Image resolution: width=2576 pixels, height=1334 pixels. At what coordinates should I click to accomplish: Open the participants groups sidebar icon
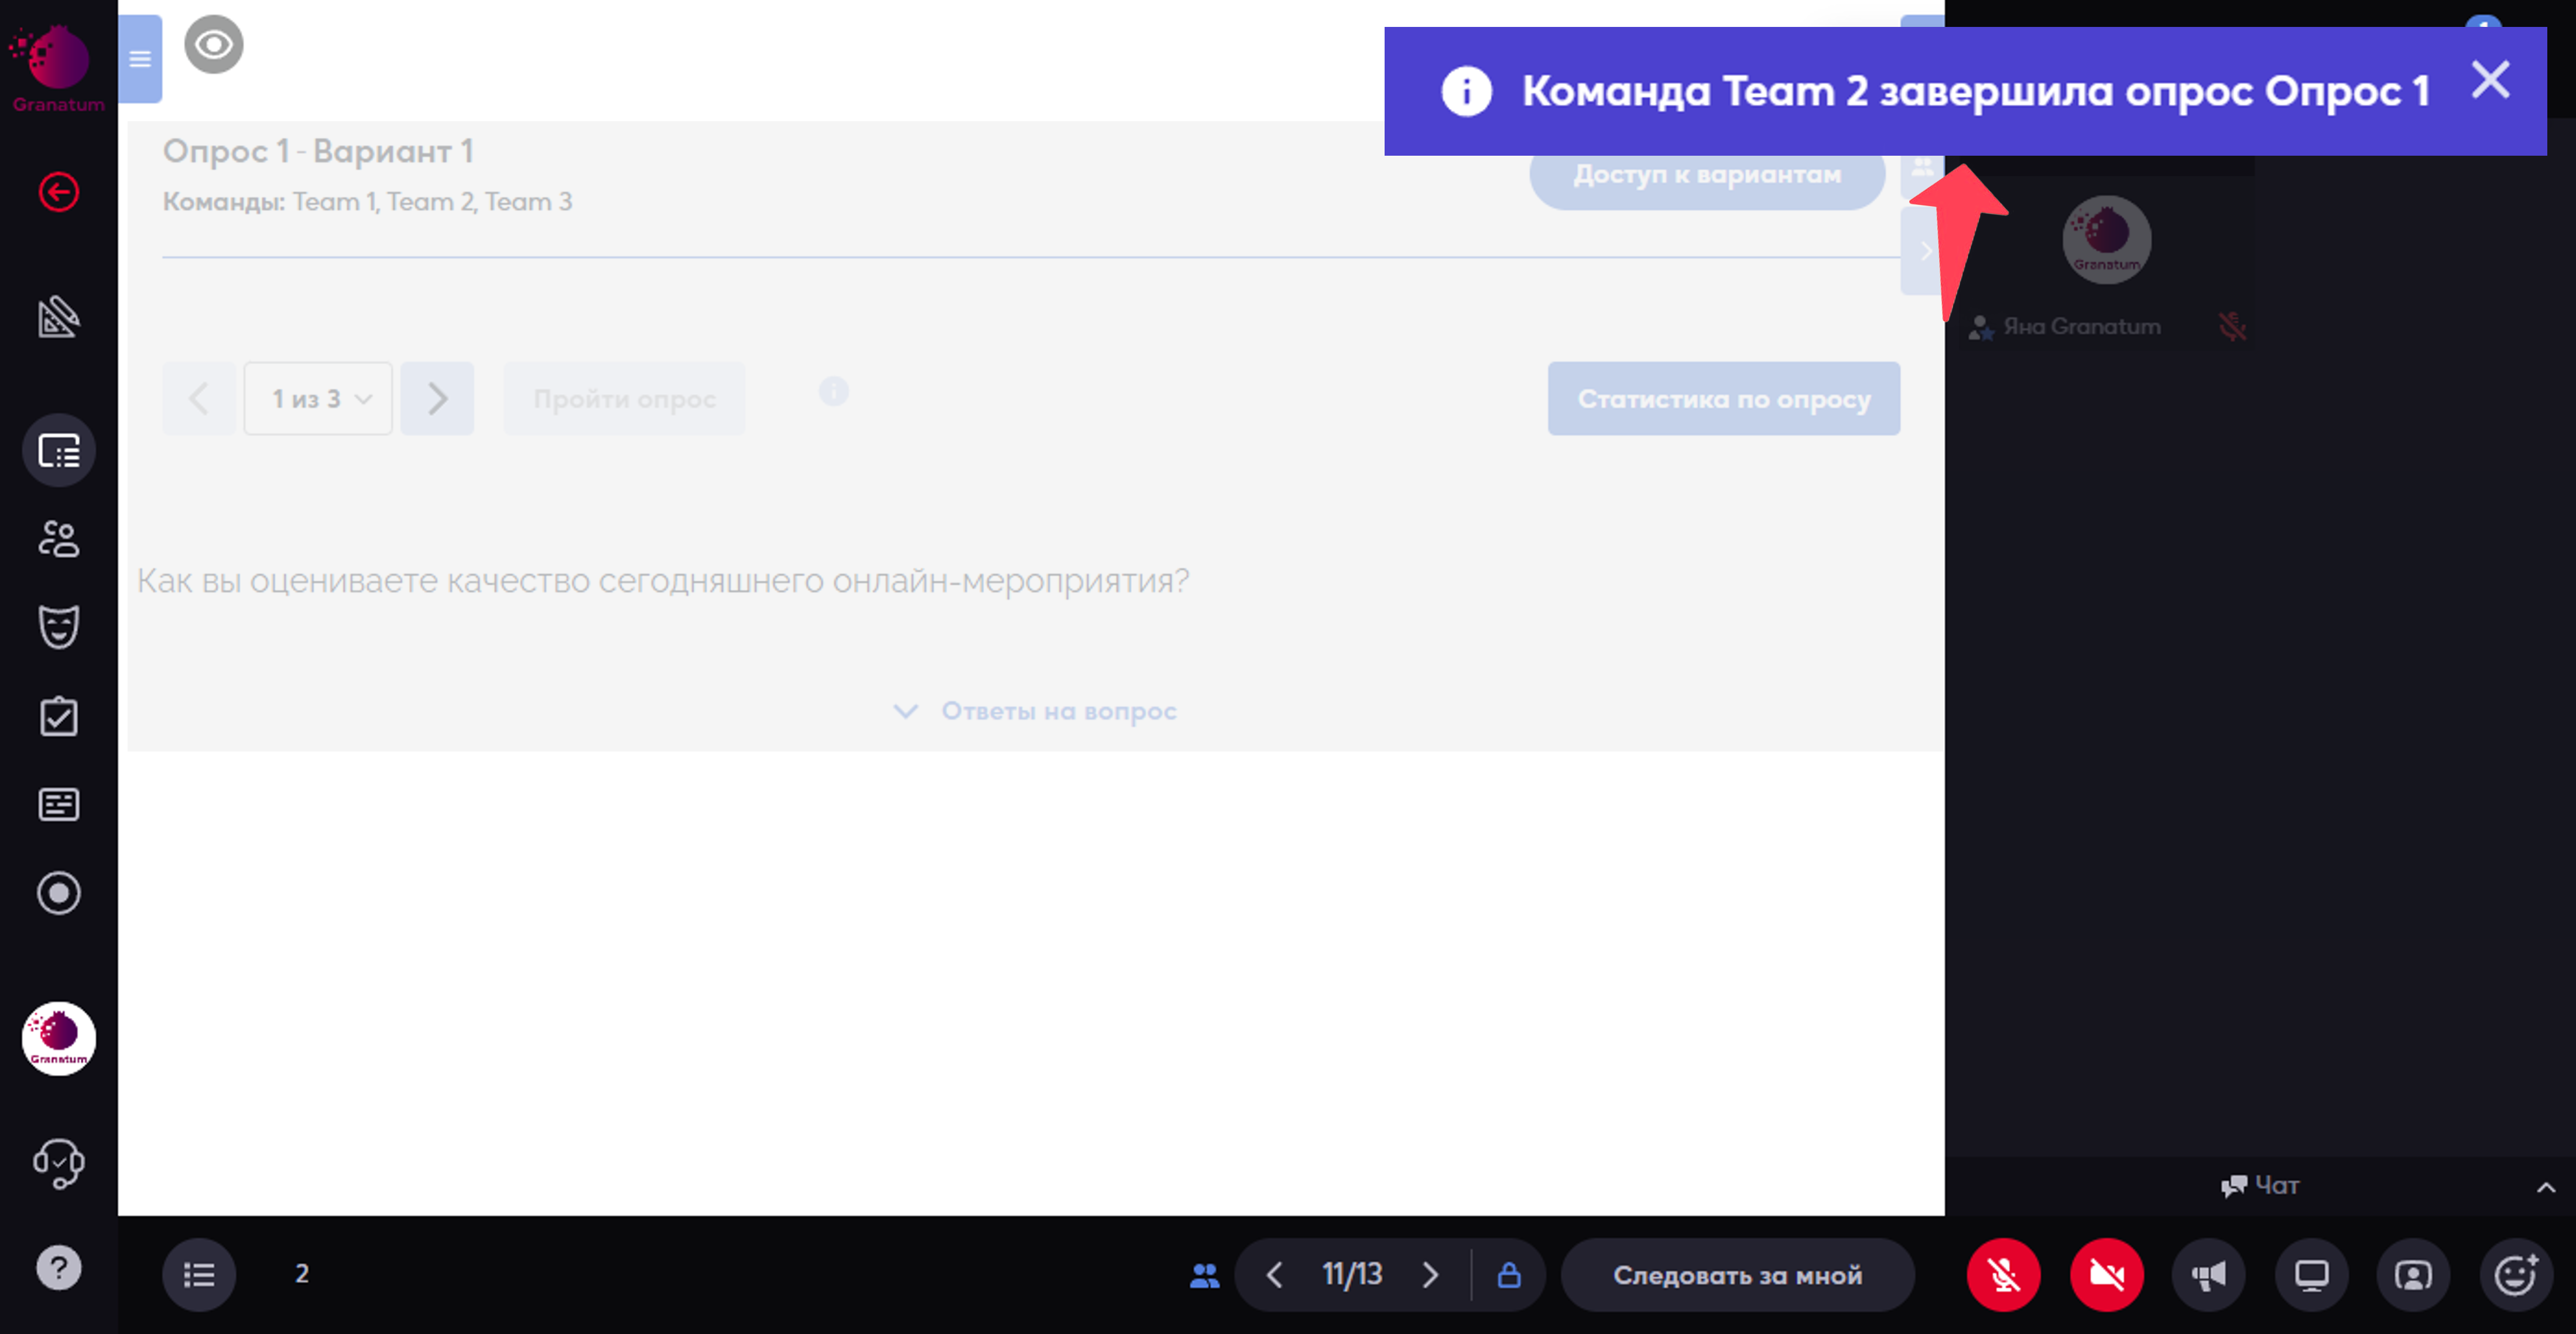59,539
